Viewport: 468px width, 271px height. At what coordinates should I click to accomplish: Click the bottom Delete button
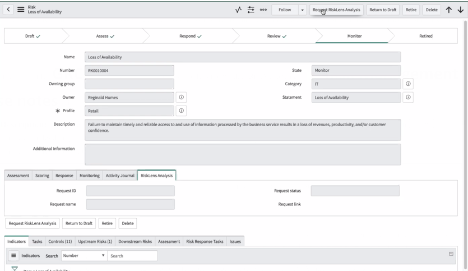(128, 223)
